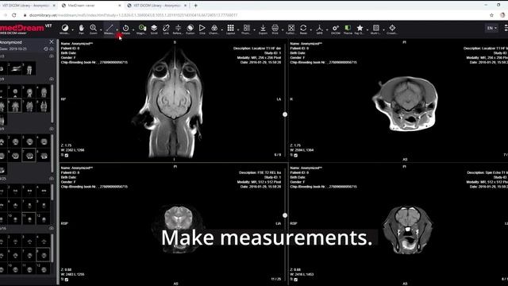Image resolution: width=508 pixels, height=286 pixels.
Task: Close the Anonymized study panel
Action: [51, 42]
